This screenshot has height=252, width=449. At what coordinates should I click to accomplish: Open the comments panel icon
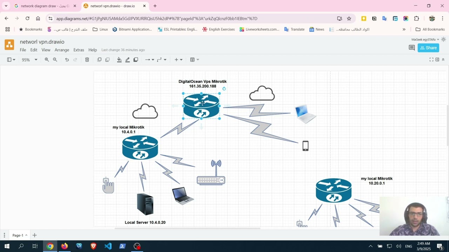coord(412,48)
